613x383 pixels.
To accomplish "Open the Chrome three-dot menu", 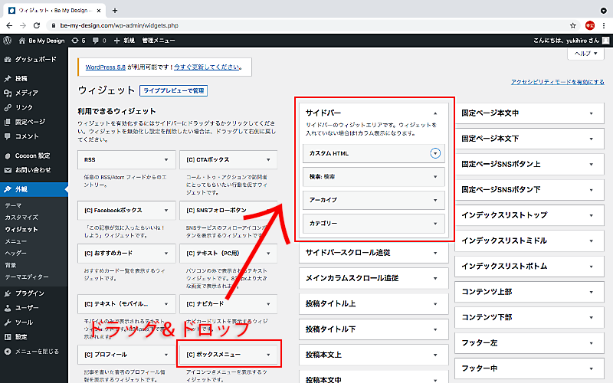I will (x=604, y=25).
